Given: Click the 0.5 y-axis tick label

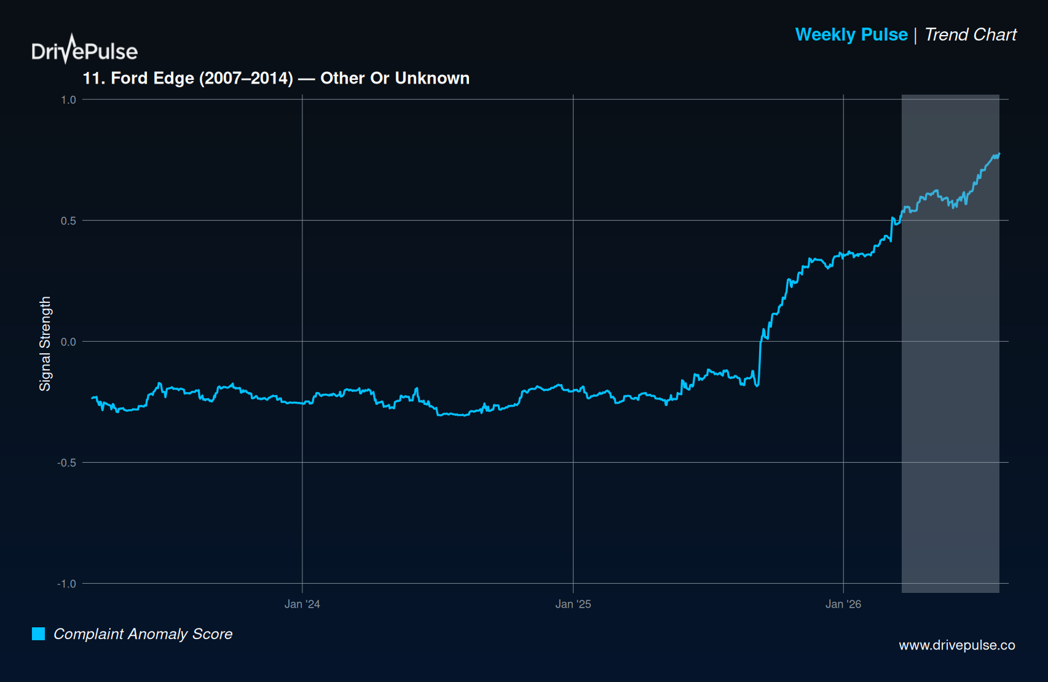Looking at the screenshot, I should [x=68, y=221].
